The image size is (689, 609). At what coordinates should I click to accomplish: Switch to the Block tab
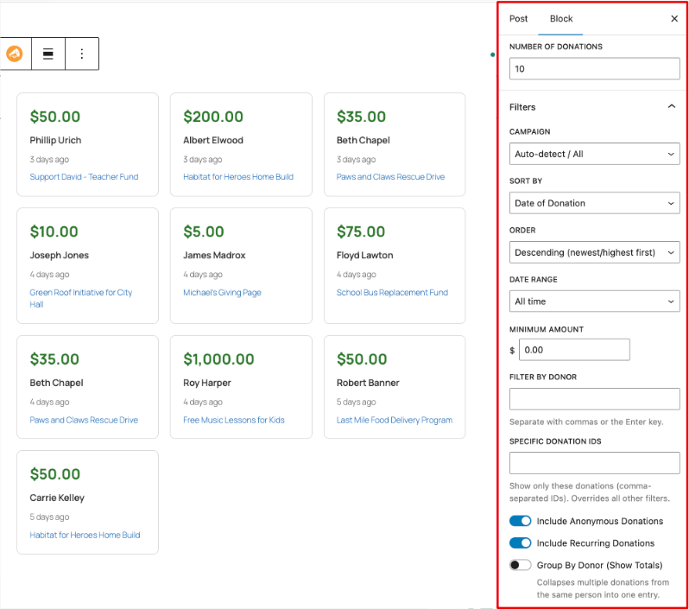(x=560, y=18)
